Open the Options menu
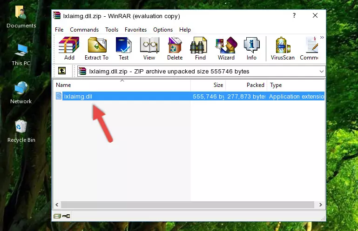Viewport: 358px width, 231px height. 163,30
